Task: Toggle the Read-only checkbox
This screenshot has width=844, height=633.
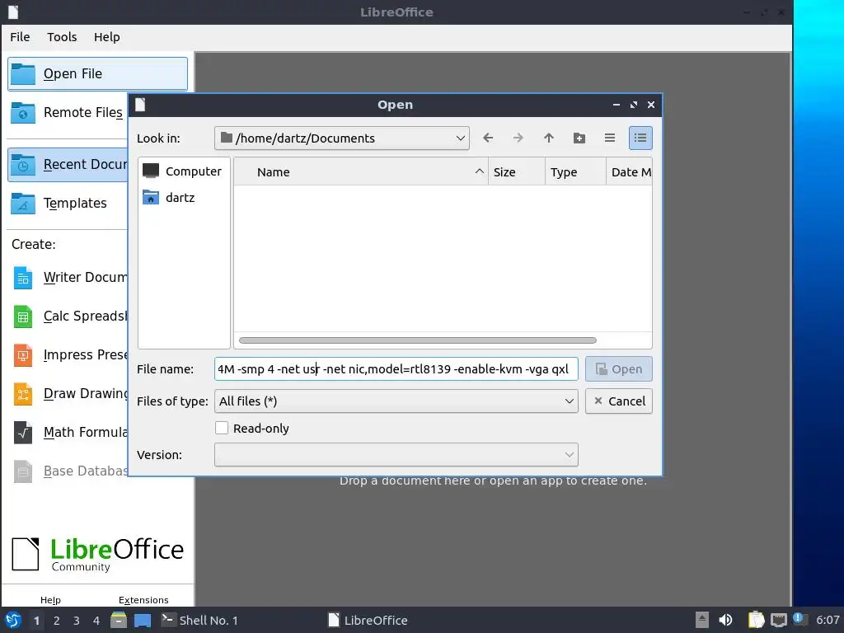Action: [x=222, y=428]
